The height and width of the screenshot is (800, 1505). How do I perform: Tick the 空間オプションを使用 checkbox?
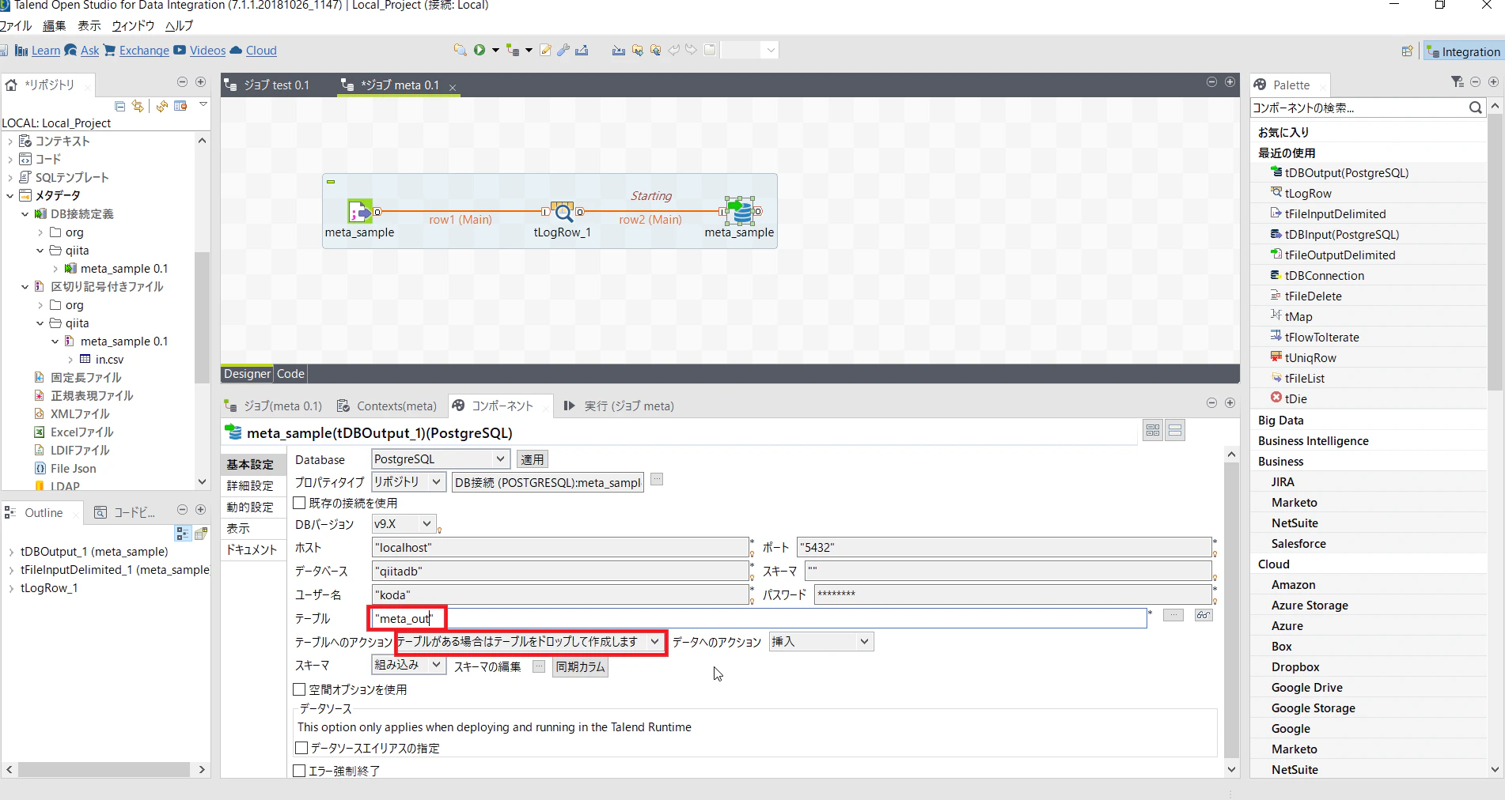[x=300, y=689]
